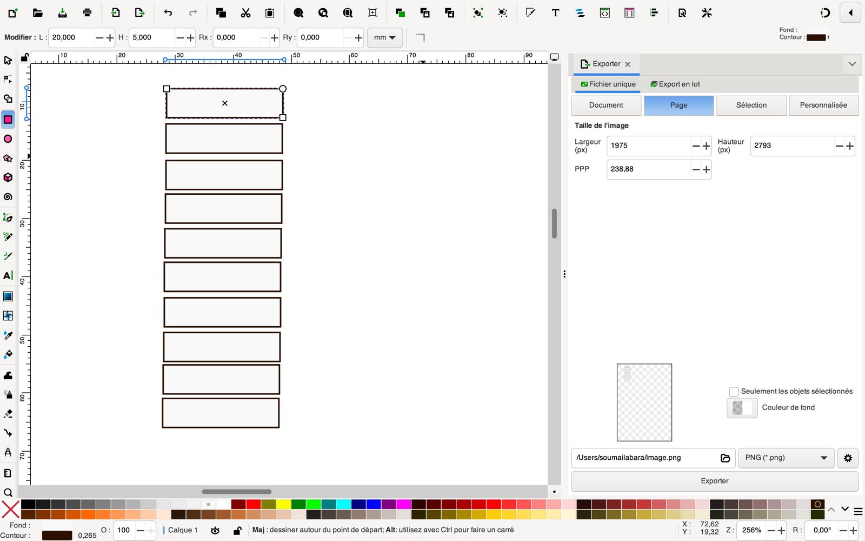Open Text and Font dialog icon
This screenshot has height=541, width=865.
(555, 12)
